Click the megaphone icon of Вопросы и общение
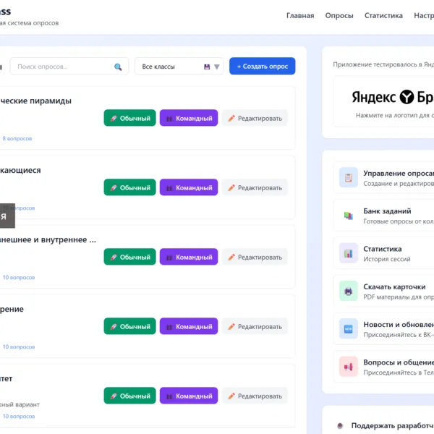Viewport: 434px width, 434px height. [x=349, y=367]
